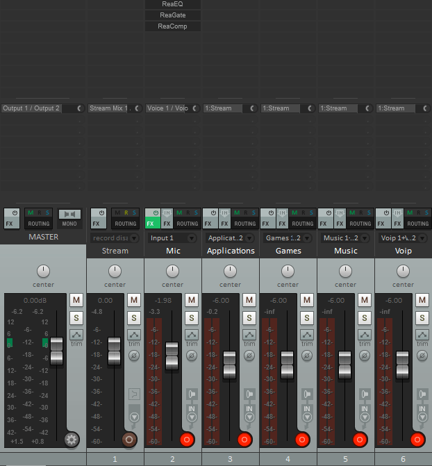Toggle Mic track FX bypass power
This screenshot has width=432, height=466.
156,213
